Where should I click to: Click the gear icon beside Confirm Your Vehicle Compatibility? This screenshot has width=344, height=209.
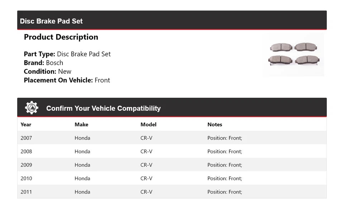click(x=32, y=108)
